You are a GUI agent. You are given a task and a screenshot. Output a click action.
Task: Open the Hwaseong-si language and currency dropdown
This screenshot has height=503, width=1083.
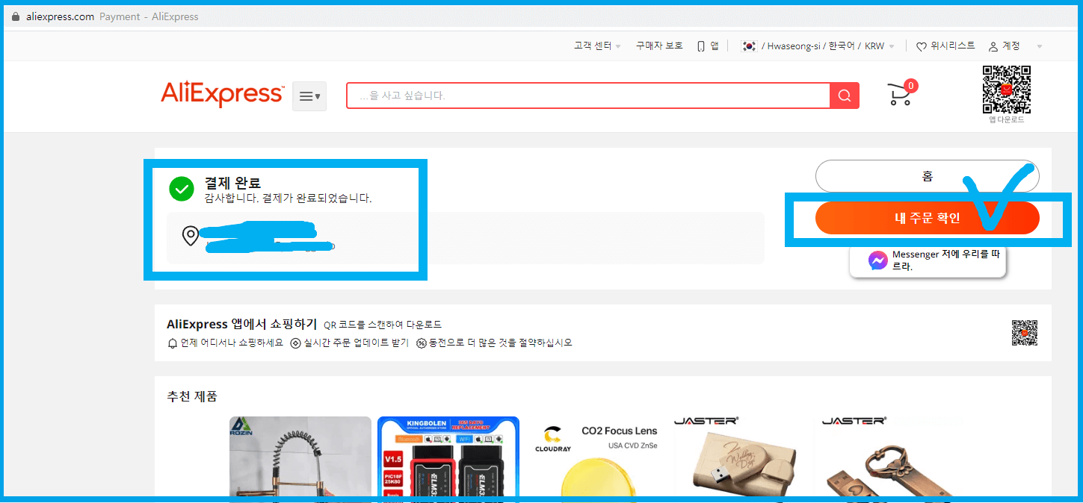coord(818,46)
